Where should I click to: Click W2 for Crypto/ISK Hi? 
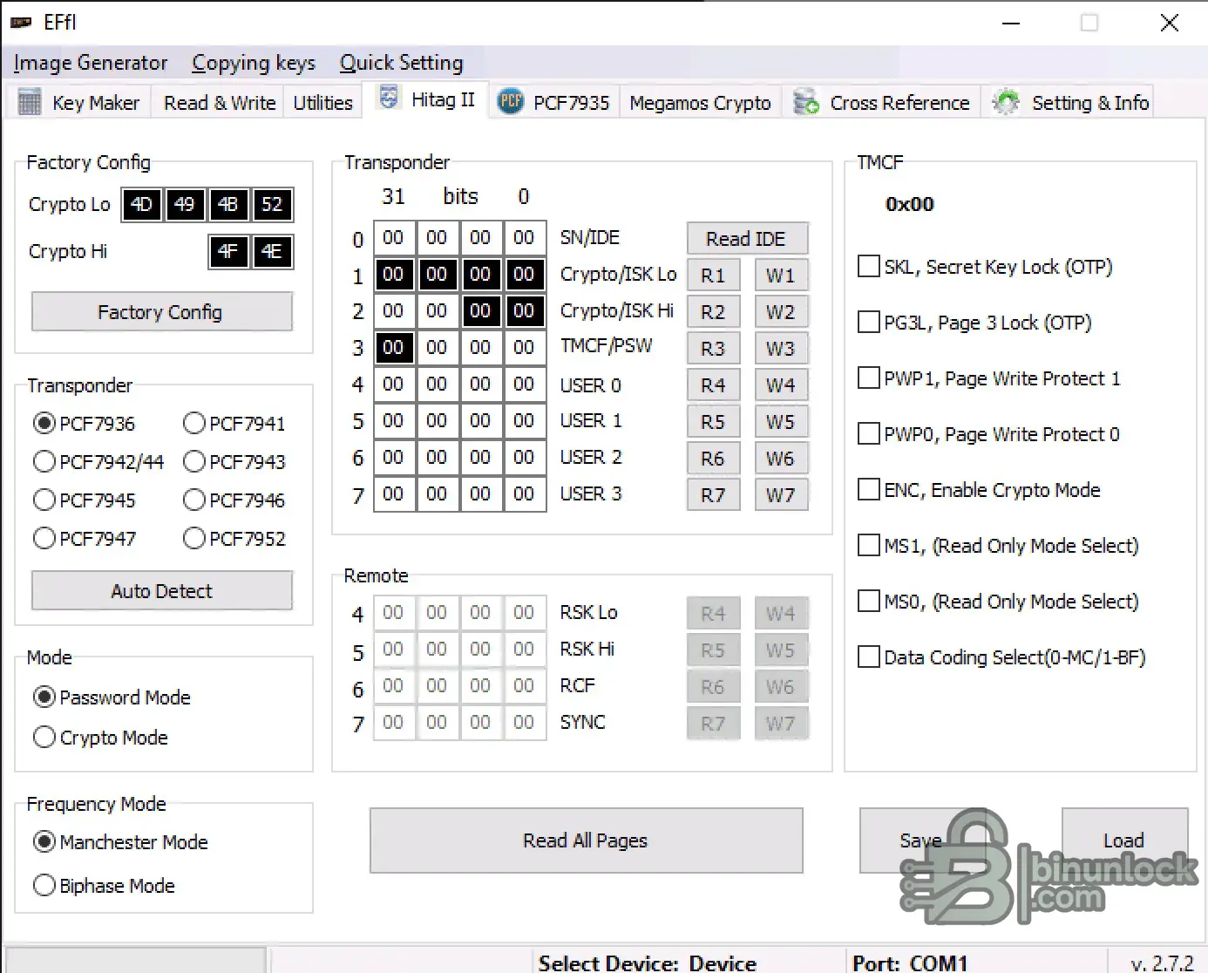coord(781,312)
